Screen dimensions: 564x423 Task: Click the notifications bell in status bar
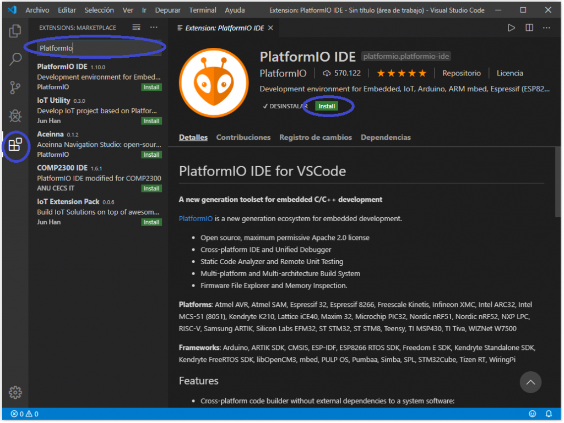coord(549,414)
